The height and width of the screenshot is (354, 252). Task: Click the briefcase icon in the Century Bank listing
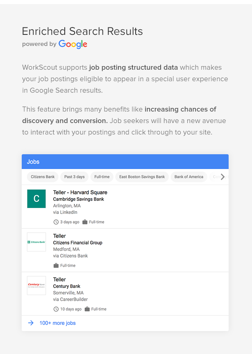[87, 309]
